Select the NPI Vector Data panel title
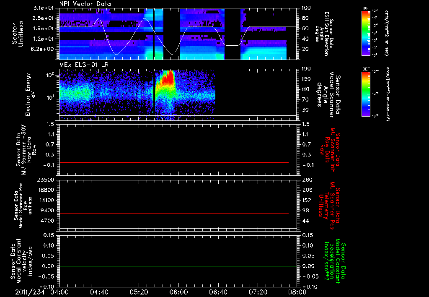The image size is (429, 297). 85,4
